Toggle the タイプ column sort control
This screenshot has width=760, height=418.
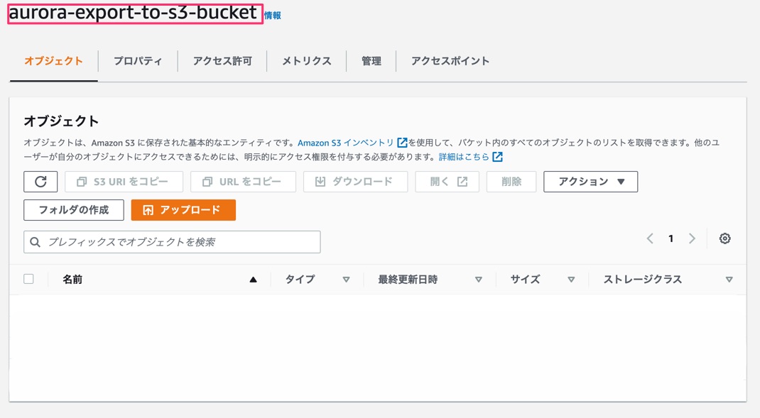pyautogui.click(x=346, y=279)
